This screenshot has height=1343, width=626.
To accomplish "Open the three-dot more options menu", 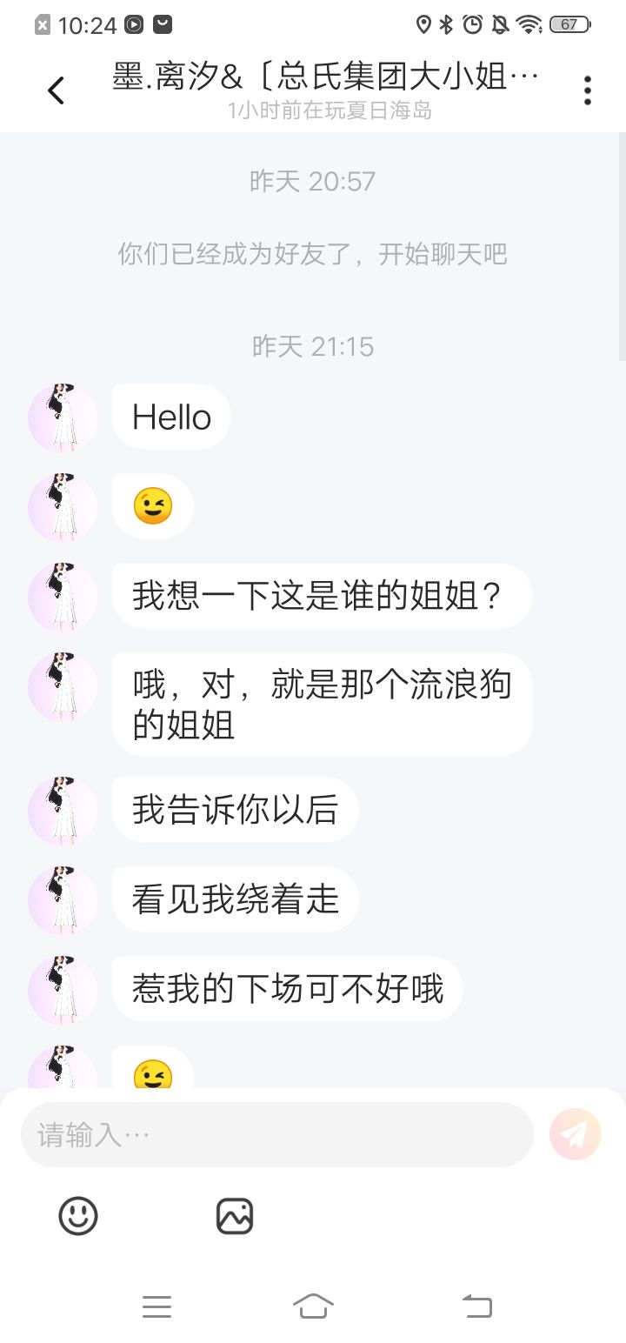I will pyautogui.click(x=588, y=90).
